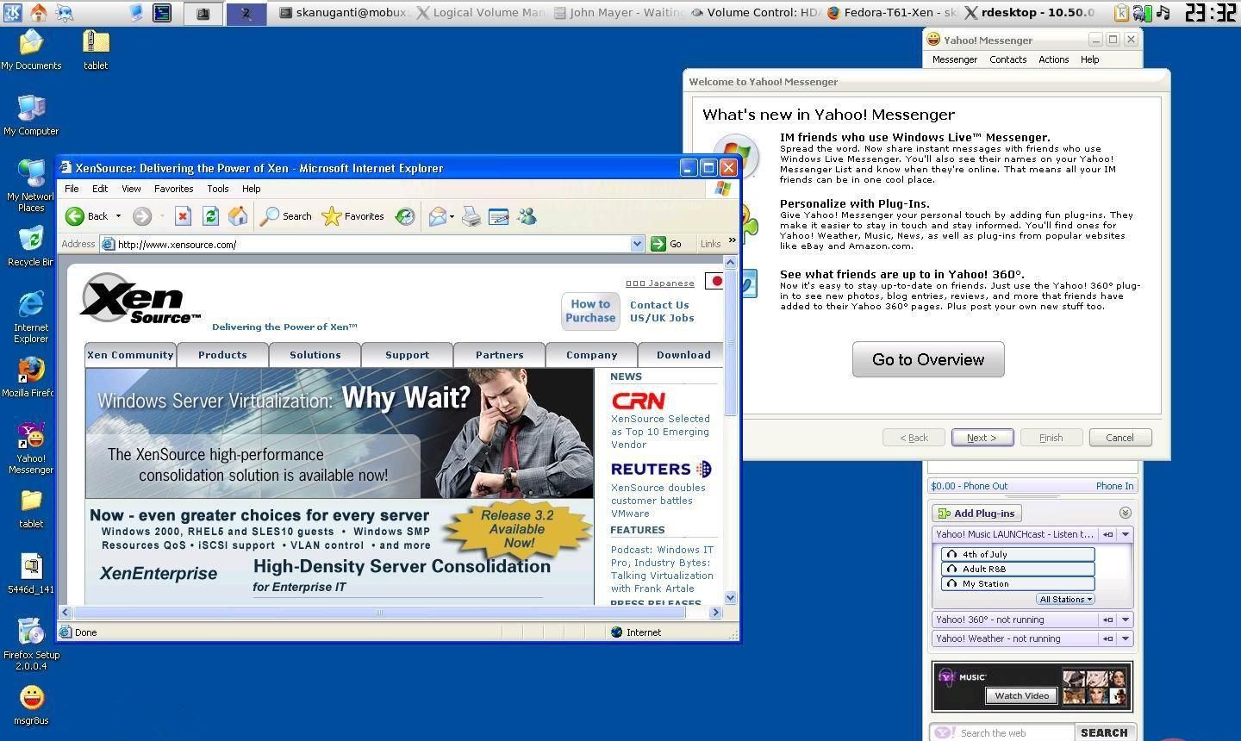Switch to Volume Control taskbar window

(758, 12)
